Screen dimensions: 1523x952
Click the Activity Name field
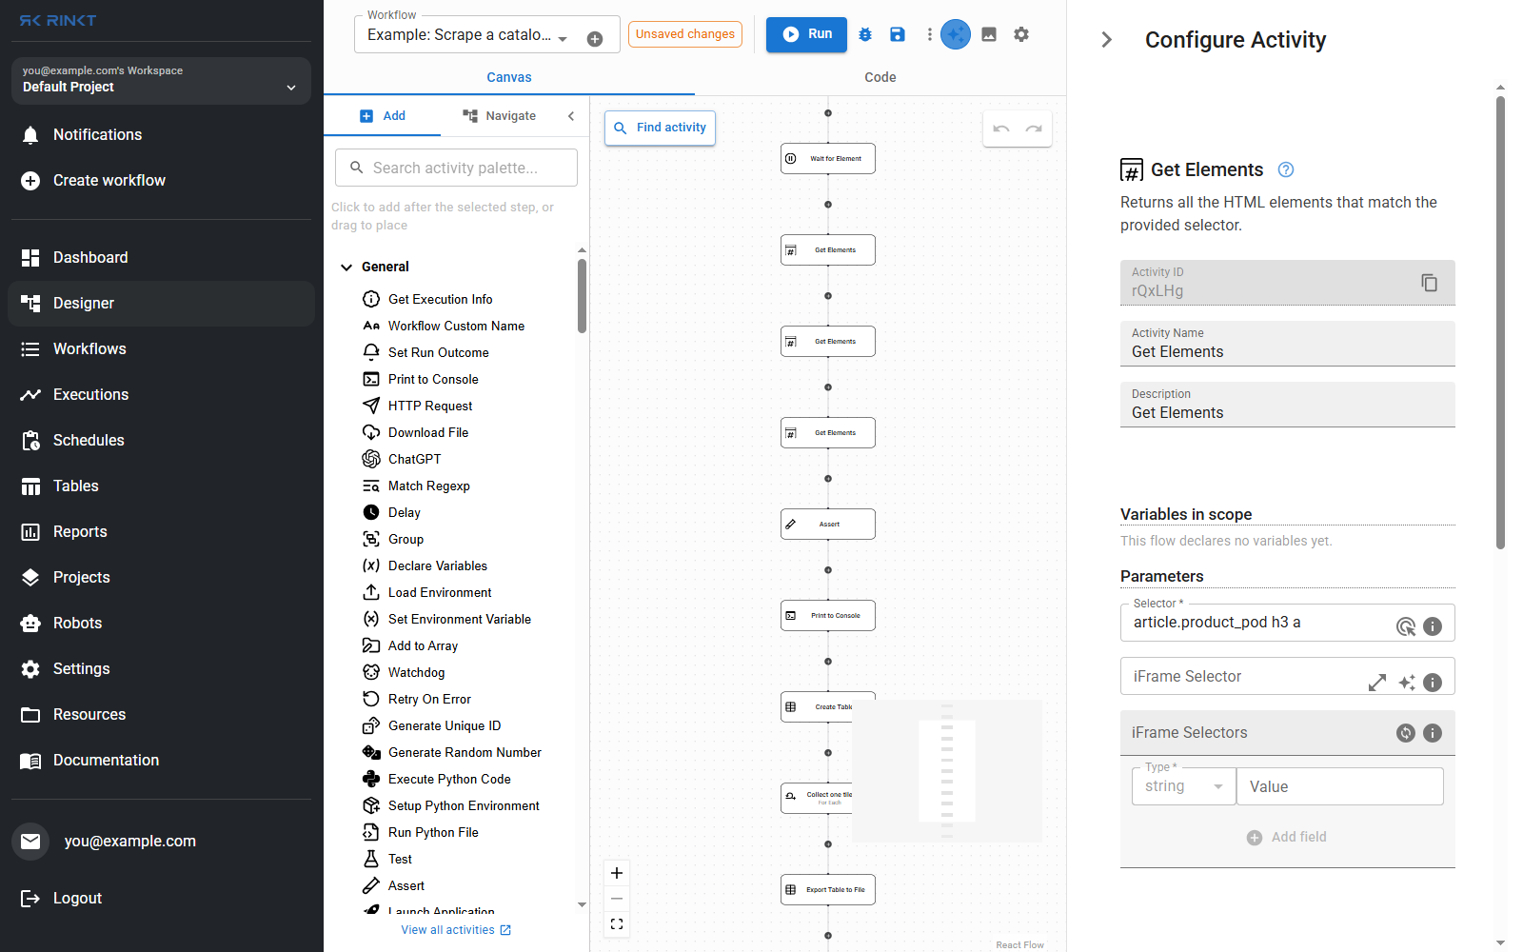pos(1288,344)
